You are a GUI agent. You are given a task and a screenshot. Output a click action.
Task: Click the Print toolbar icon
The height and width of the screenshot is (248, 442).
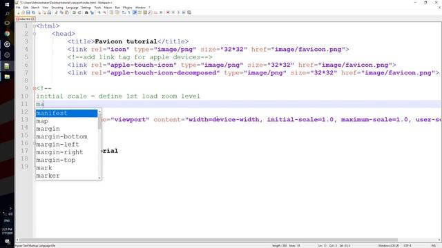(49, 12)
